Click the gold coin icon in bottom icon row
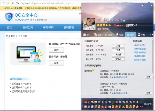The width and height of the screenshot is (155, 111). coord(127,107)
